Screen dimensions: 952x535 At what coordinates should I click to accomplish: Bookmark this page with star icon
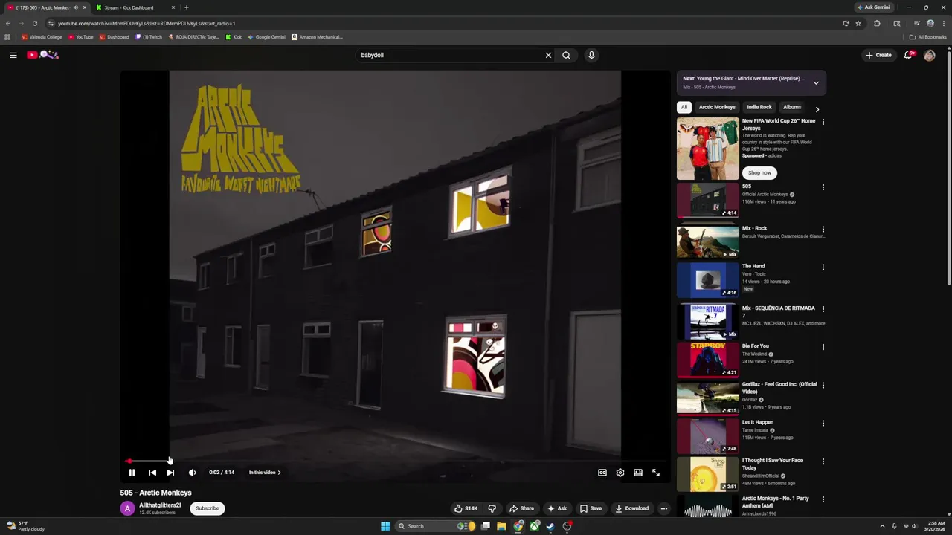(858, 23)
